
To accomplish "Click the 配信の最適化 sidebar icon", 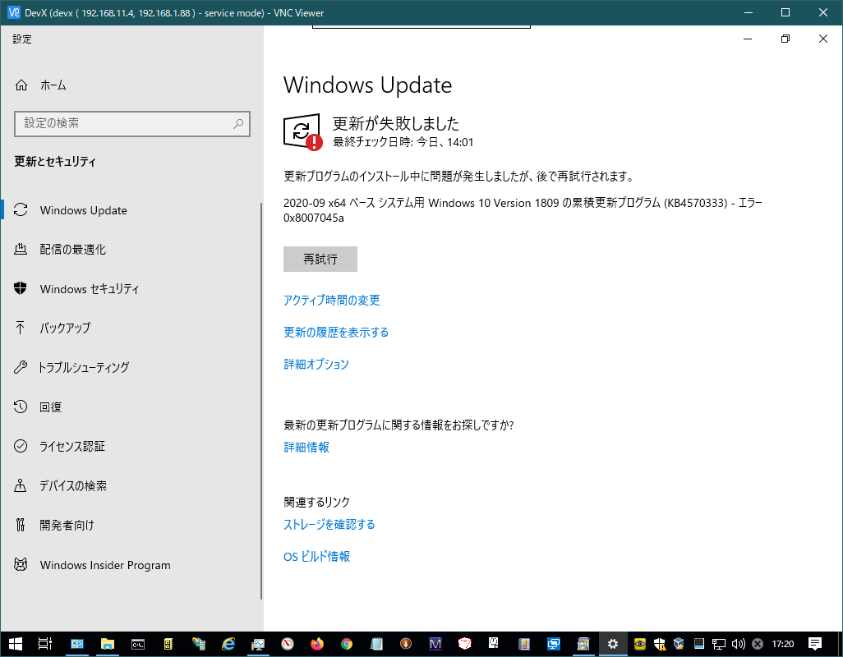I will (21, 250).
